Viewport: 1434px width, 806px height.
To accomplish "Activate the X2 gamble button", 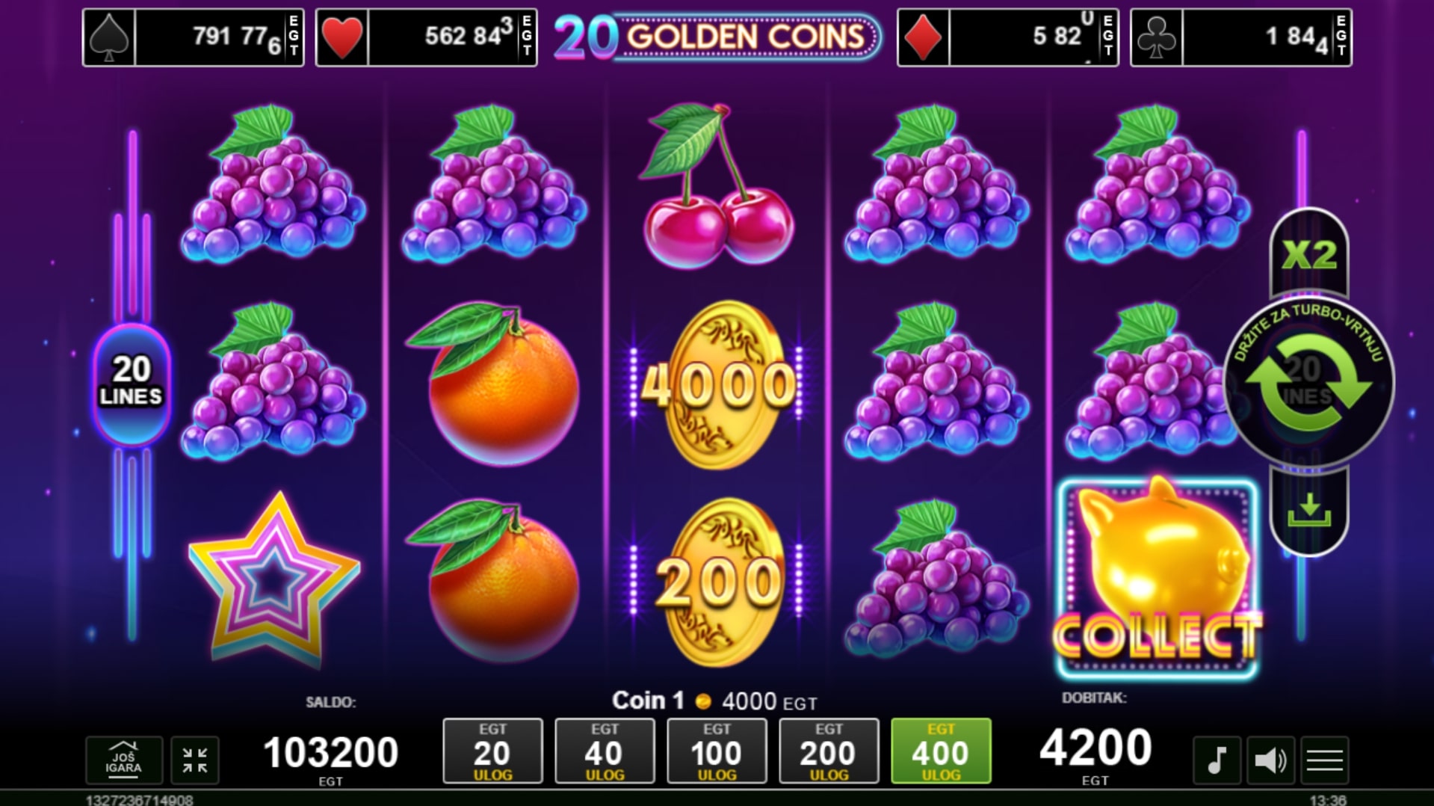I will coord(1309,254).
